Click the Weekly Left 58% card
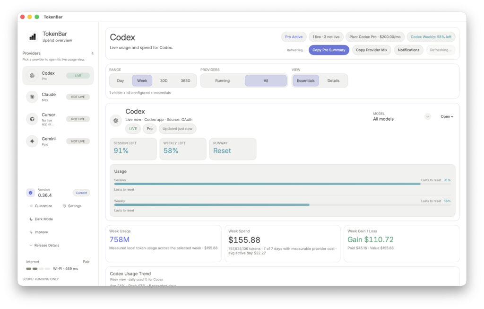The height and width of the screenshot is (309, 484). point(183,149)
